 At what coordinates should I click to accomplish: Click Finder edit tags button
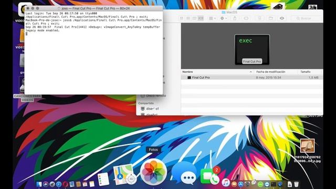pyautogui.click(x=246, y=18)
